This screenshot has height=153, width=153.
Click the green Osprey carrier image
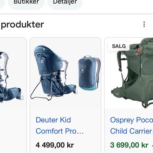pyautogui.click(x=132, y=73)
